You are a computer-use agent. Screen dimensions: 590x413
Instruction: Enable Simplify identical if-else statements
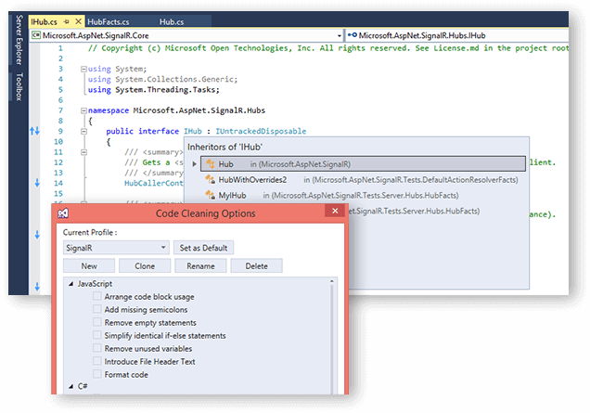point(97,335)
